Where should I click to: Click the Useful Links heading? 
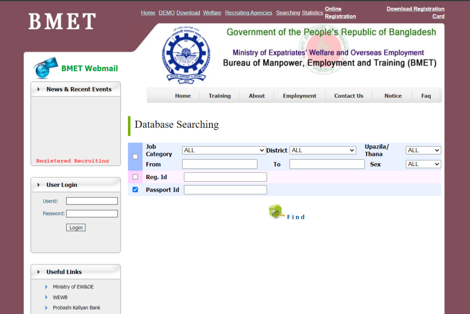pos(64,272)
